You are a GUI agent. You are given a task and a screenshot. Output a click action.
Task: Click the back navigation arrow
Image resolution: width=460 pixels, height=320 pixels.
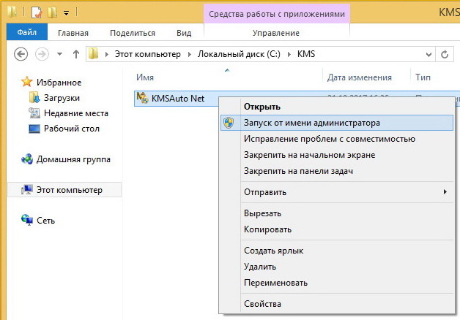21,54
